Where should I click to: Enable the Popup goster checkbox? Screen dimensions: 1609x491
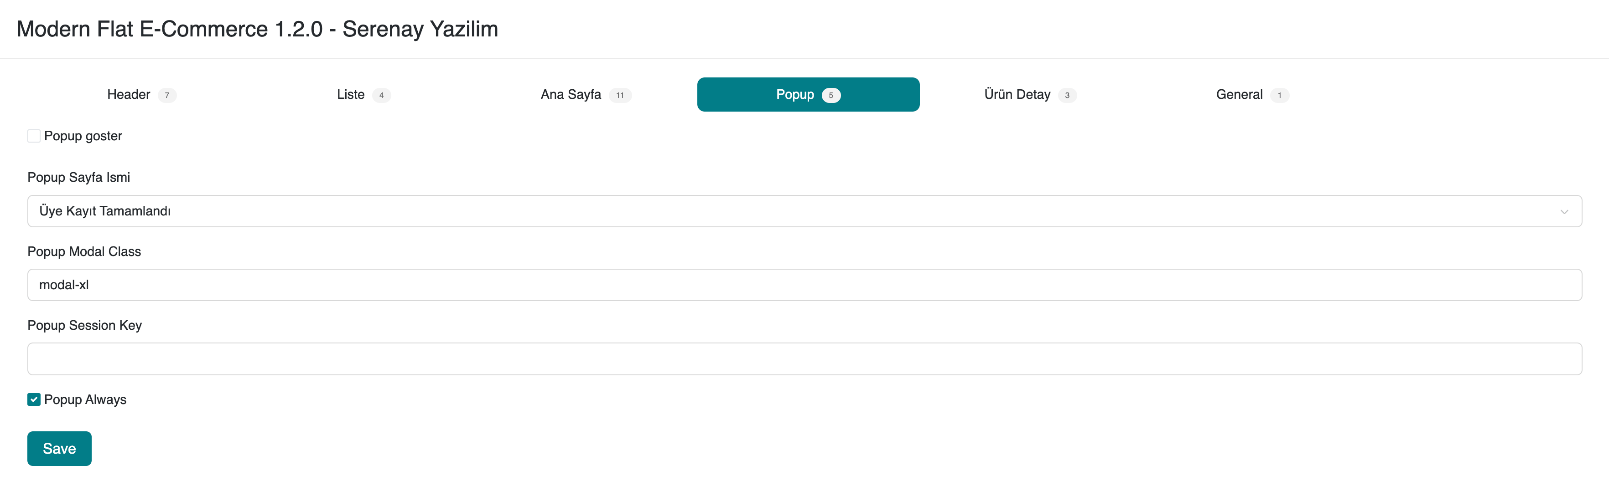(x=34, y=136)
